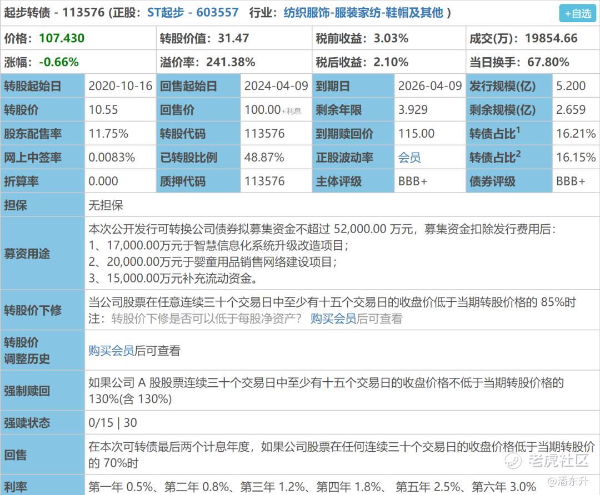Click the 税前收益 value 3.03%
The image size is (600, 495).
(x=391, y=38)
